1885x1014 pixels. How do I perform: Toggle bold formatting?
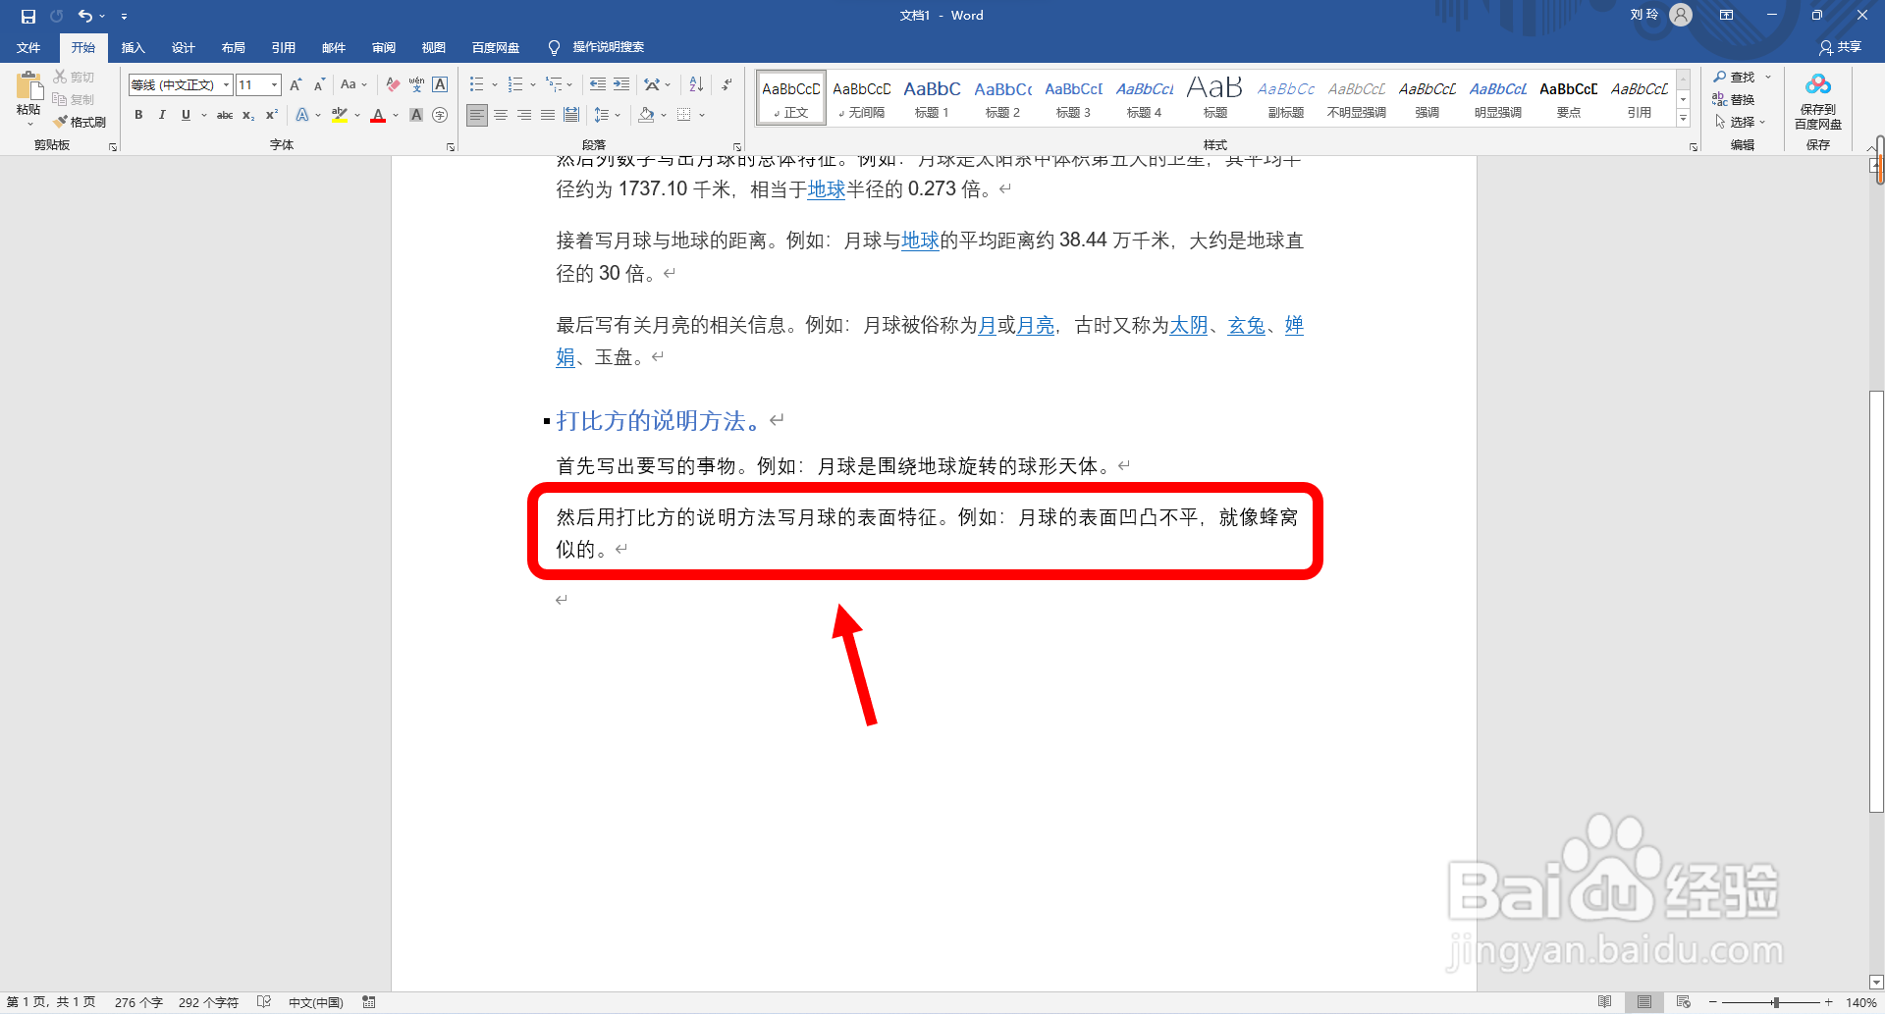[138, 115]
